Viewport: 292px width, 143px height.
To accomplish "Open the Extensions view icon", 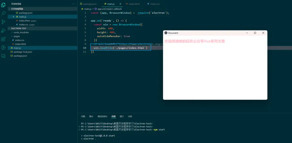I will pos(3,39).
